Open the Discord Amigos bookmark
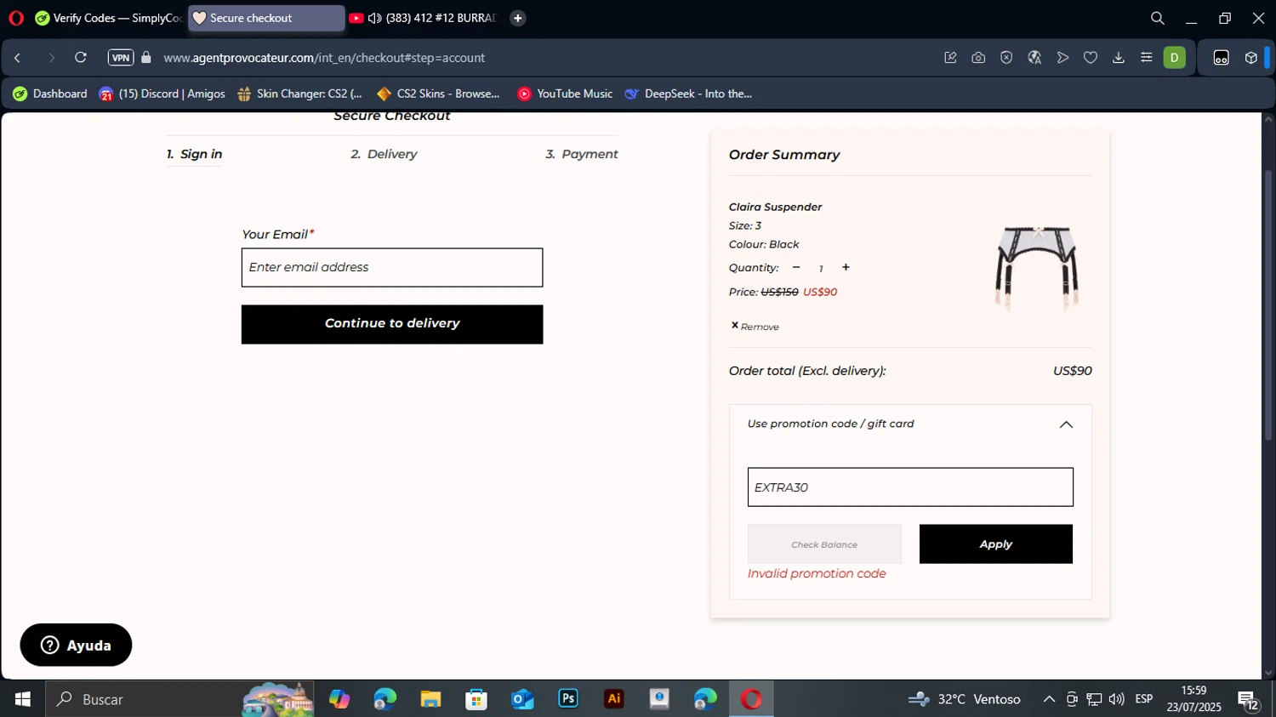 click(x=162, y=94)
